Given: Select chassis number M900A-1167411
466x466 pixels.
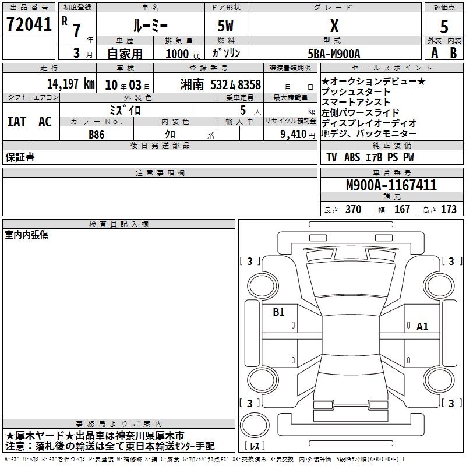Looking at the screenshot, I should click(391, 185).
